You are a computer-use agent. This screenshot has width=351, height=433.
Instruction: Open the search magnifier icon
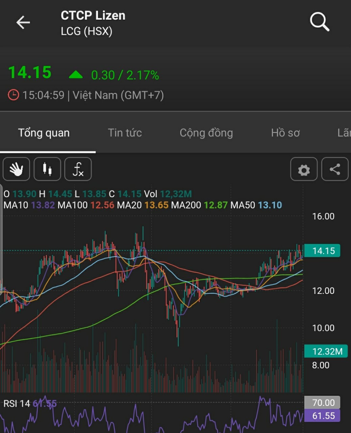pyautogui.click(x=319, y=22)
